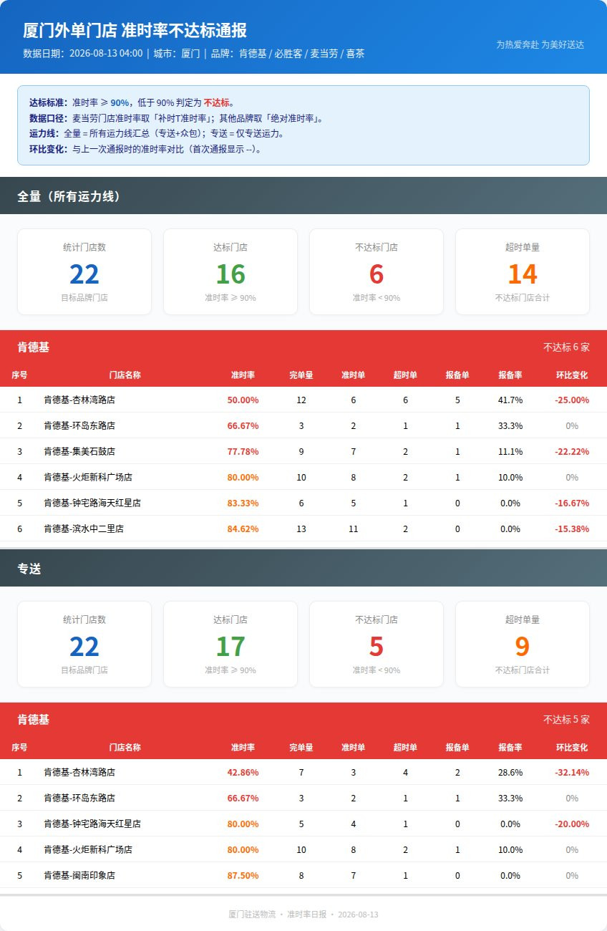The width and height of the screenshot is (607, 931).
Task: Click the orange 14 超时单量 value
Action: pos(523,274)
